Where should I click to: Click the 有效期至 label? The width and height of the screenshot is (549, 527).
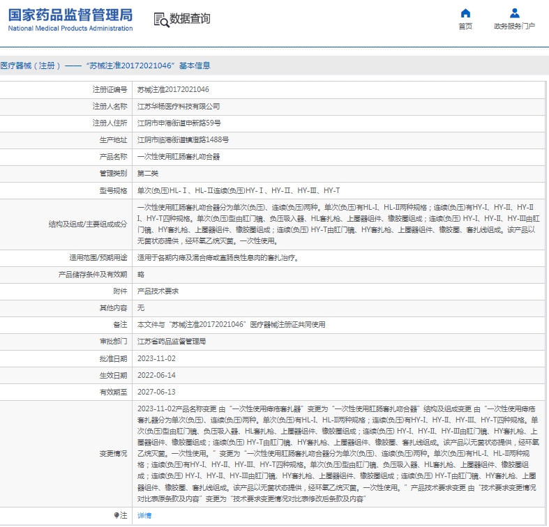pyautogui.click(x=113, y=392)
